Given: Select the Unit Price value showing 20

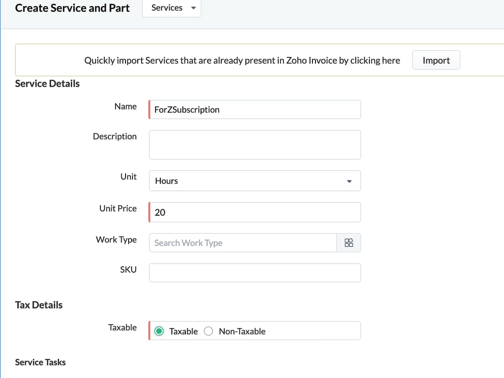Looking at the screenshot, I should click(255, 212).
